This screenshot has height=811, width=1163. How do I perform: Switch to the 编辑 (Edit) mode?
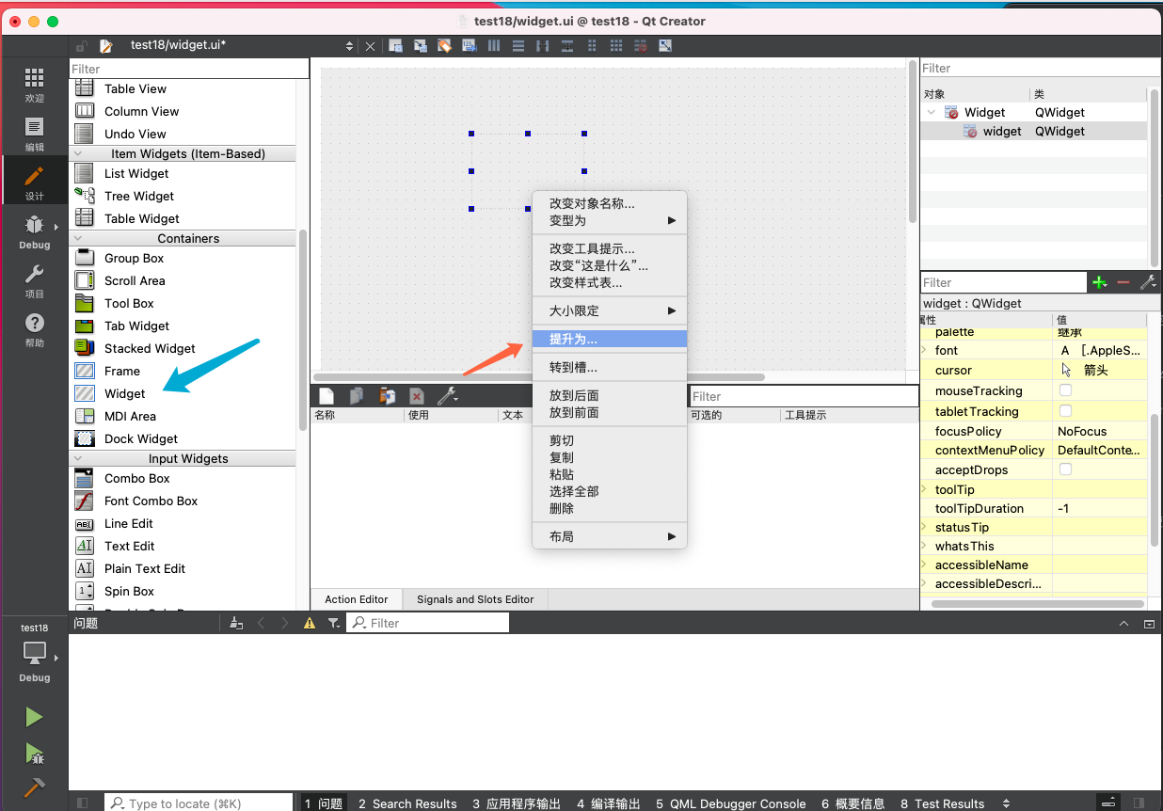pyautogui.click(x=34, y=135)
